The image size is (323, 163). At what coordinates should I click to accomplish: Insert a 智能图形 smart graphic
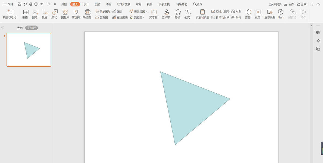(x=103, y=12)
